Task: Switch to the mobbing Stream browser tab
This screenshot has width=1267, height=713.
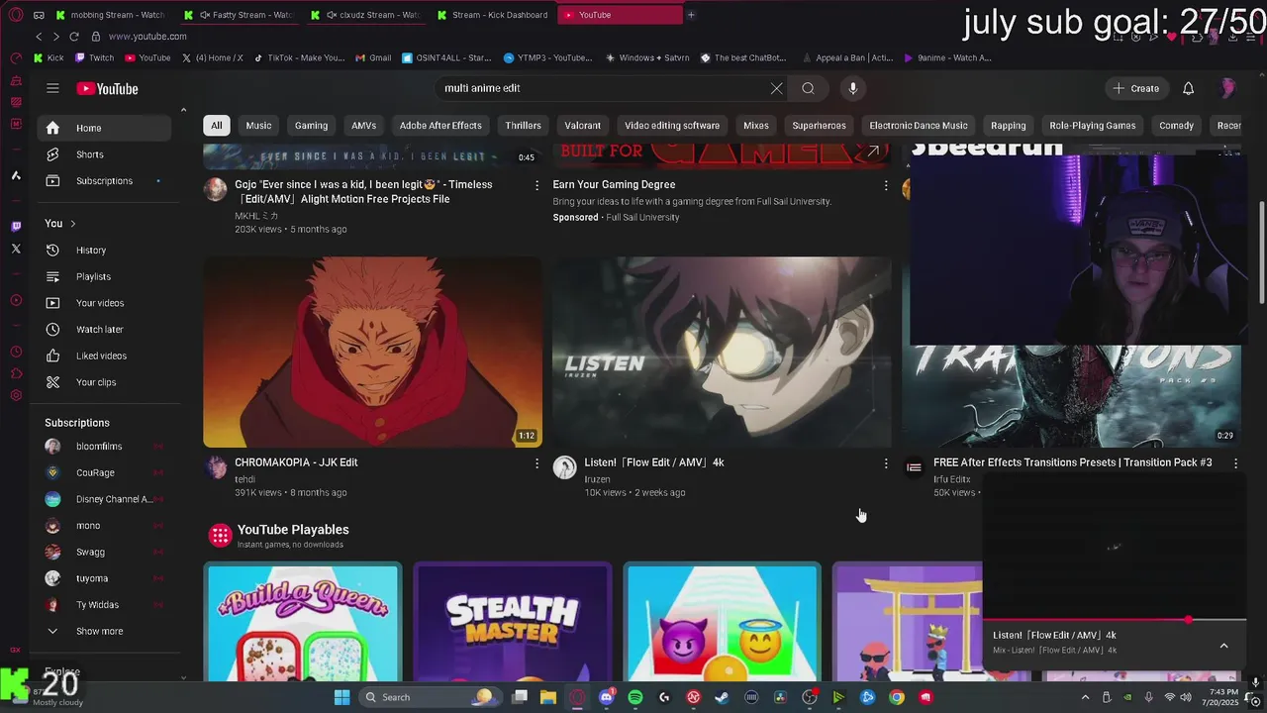Action: (111, 15)
